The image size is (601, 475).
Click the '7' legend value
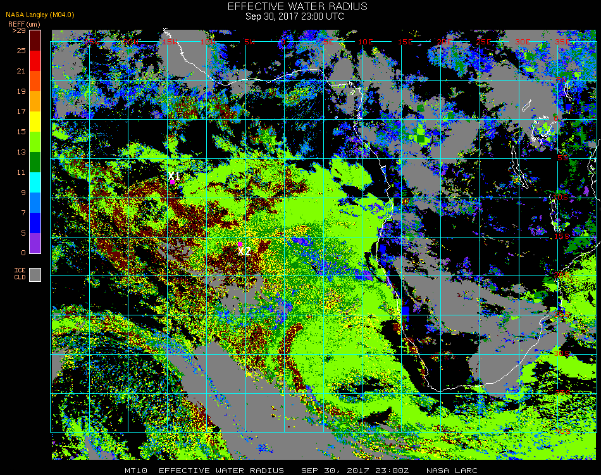[23, 213]
